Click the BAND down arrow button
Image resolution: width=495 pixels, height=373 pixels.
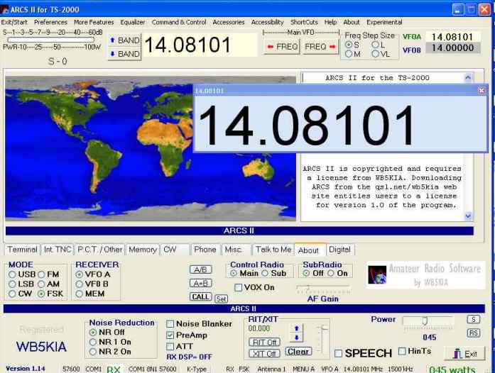point(124,54)
